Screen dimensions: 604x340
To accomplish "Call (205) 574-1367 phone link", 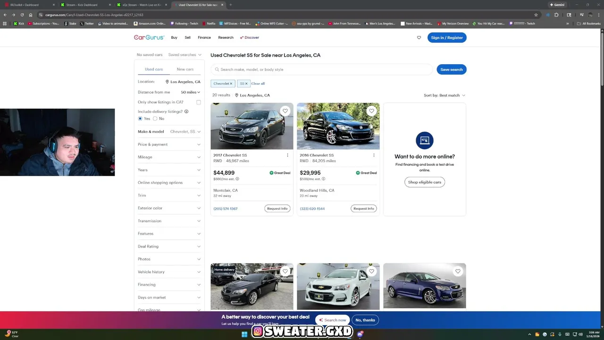I will click(226, 209).
